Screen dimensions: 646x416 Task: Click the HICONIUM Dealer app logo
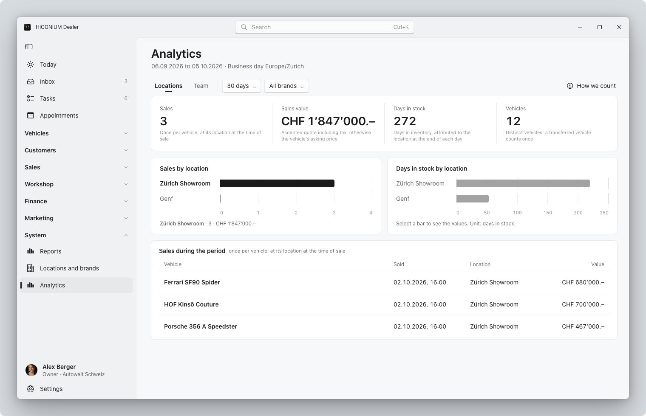pyautogui.click(x=27, y=27)
